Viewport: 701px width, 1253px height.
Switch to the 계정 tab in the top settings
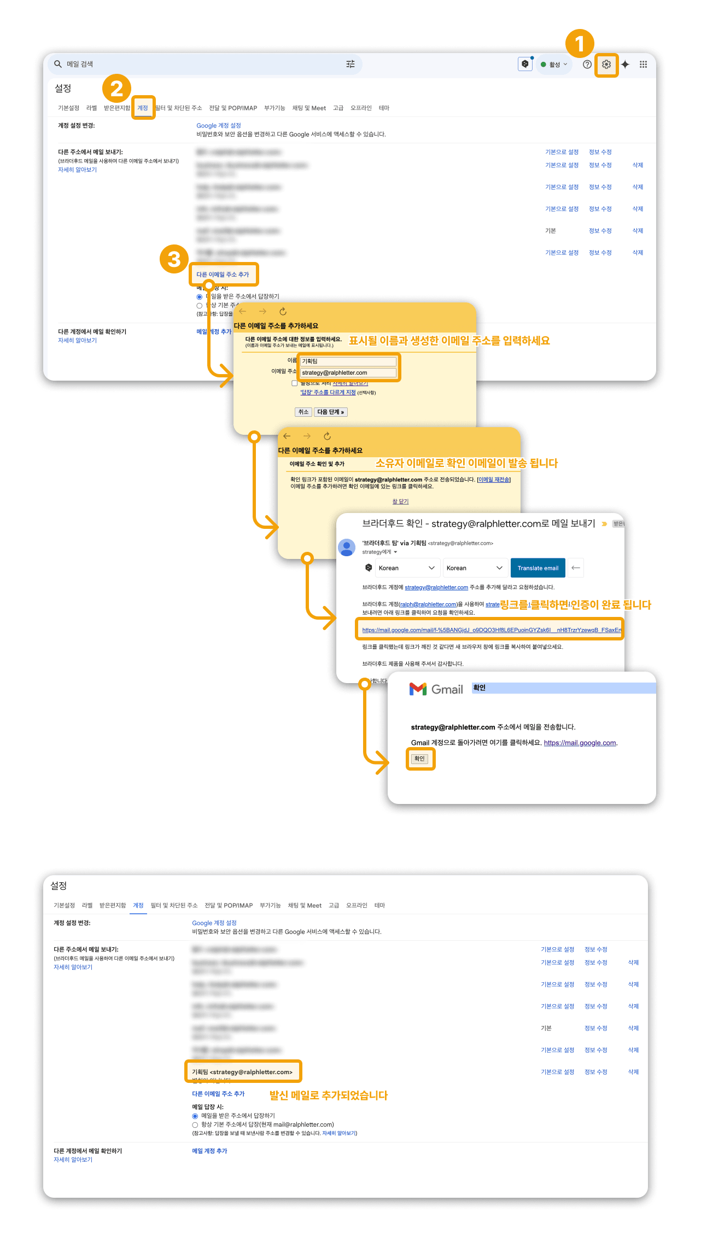click(x=143, y=108)
